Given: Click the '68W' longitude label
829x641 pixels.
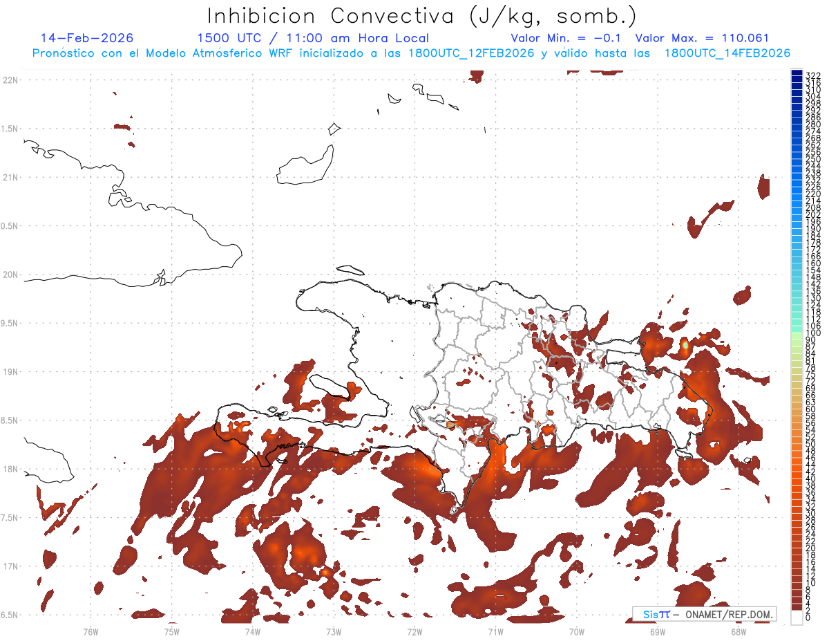Looking at the screenshot, I should (x=739, y=631).
